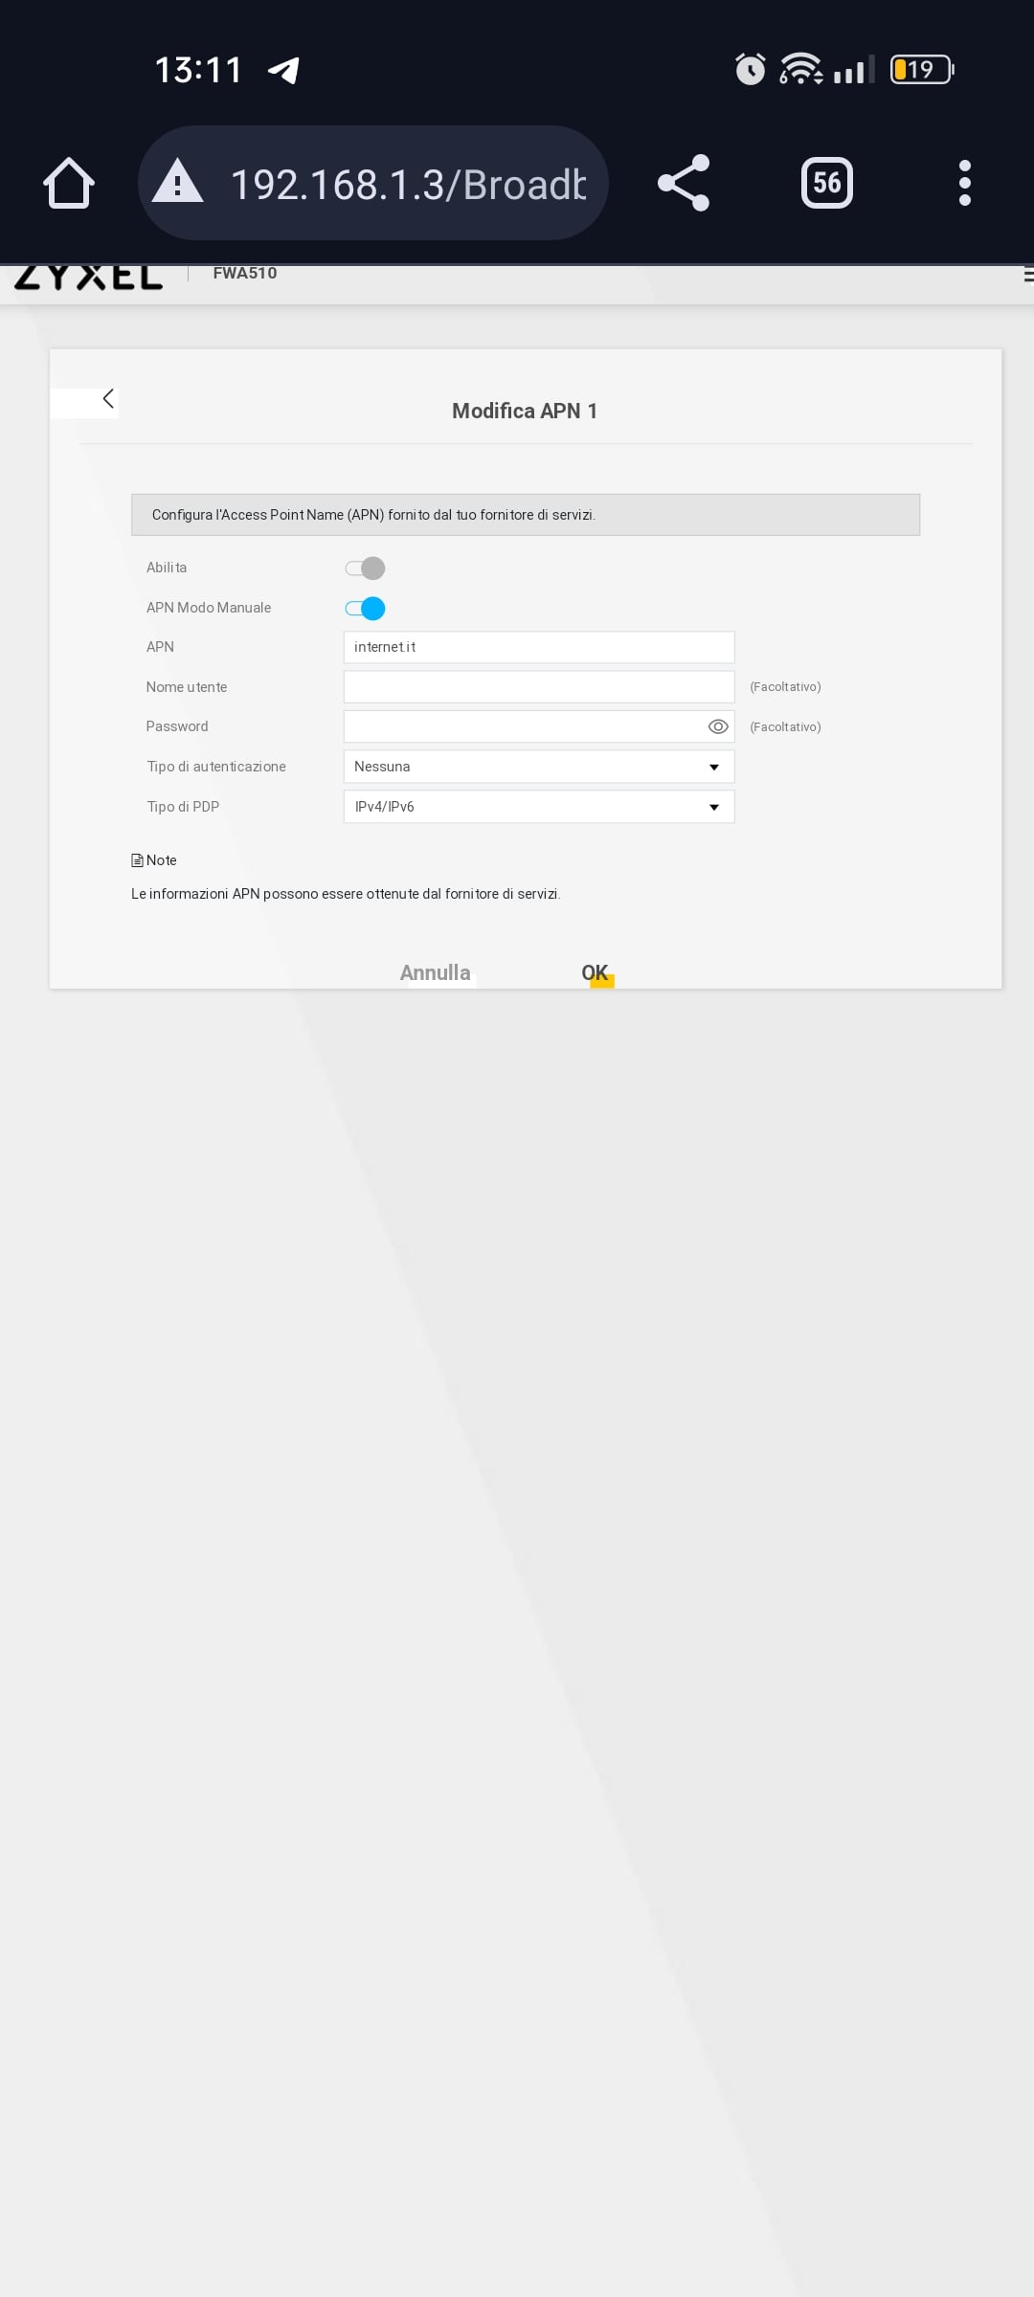Focus the APN field containing internet.it
The image size is (1034, 2297).
point(539,647)
